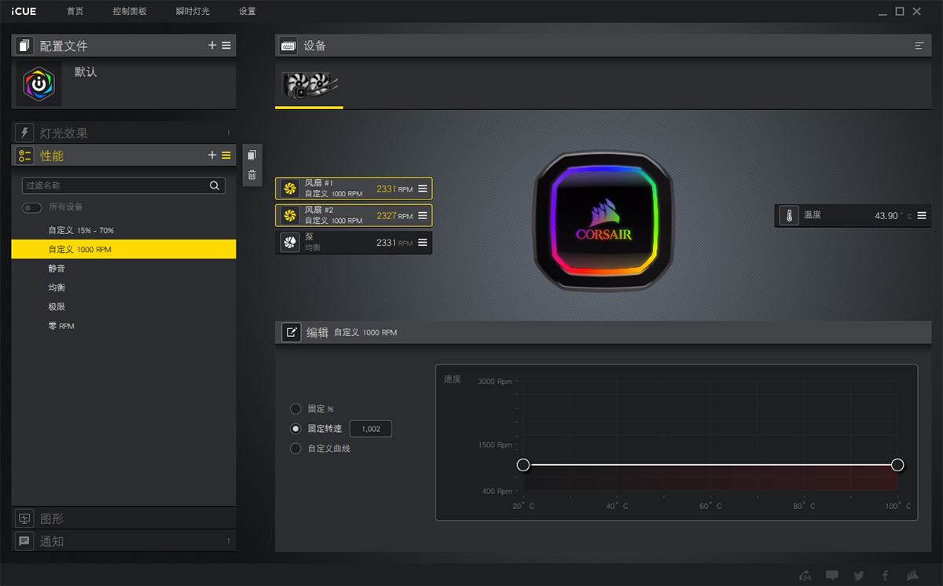Screen dimensions: 943x586
Task: Expand the 灯光效果 section
Action: [123, 133]
